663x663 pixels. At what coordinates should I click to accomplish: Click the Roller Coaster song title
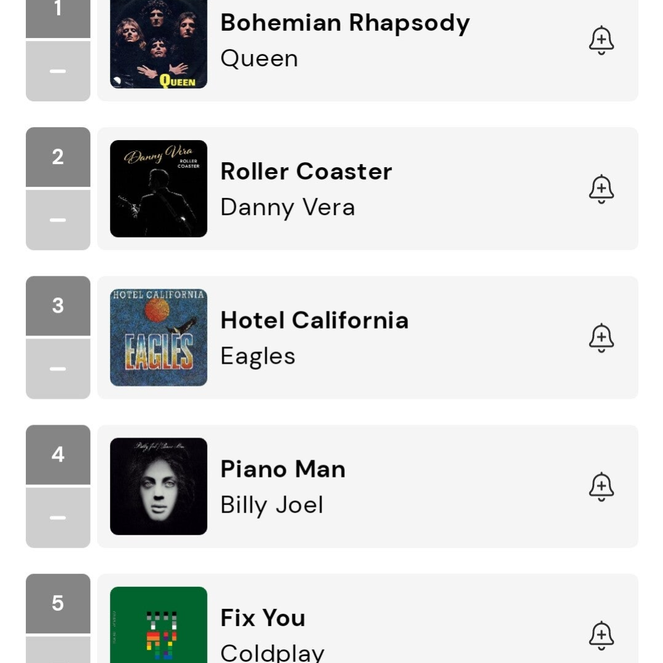pyautogui.click(x=306, y=171)
